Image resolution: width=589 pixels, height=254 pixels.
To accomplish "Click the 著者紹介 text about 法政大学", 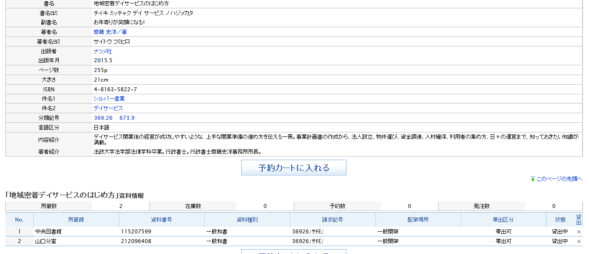I will point(178,152).
